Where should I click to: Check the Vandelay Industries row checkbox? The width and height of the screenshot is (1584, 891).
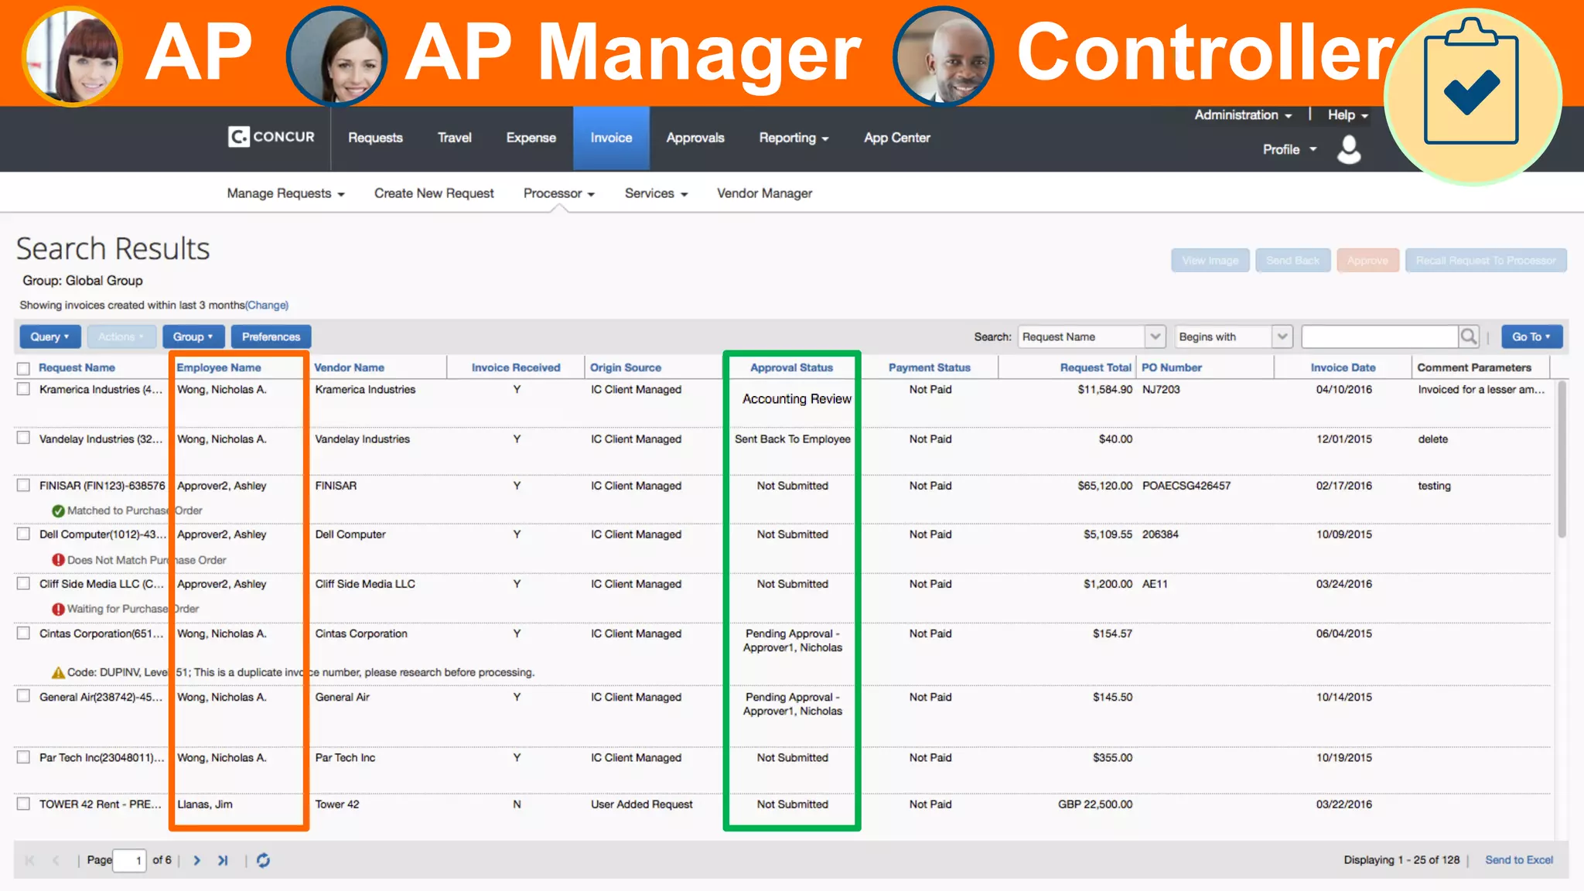point(24,438)
